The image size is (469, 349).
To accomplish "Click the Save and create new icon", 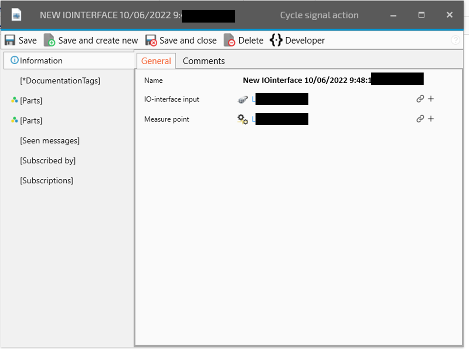I will 49,41.
